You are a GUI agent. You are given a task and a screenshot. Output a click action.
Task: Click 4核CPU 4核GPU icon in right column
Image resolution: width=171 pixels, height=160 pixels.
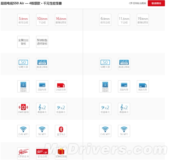coord(105,86)
